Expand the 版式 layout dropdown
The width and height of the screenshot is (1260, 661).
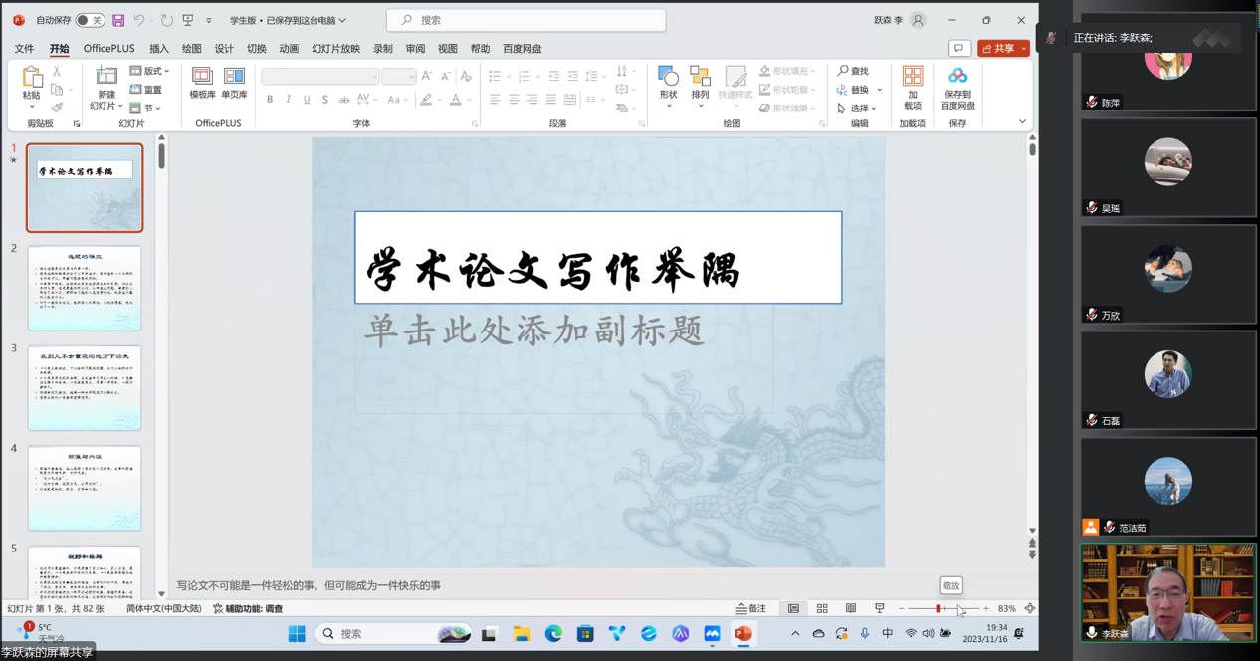[x=149, y=71]
